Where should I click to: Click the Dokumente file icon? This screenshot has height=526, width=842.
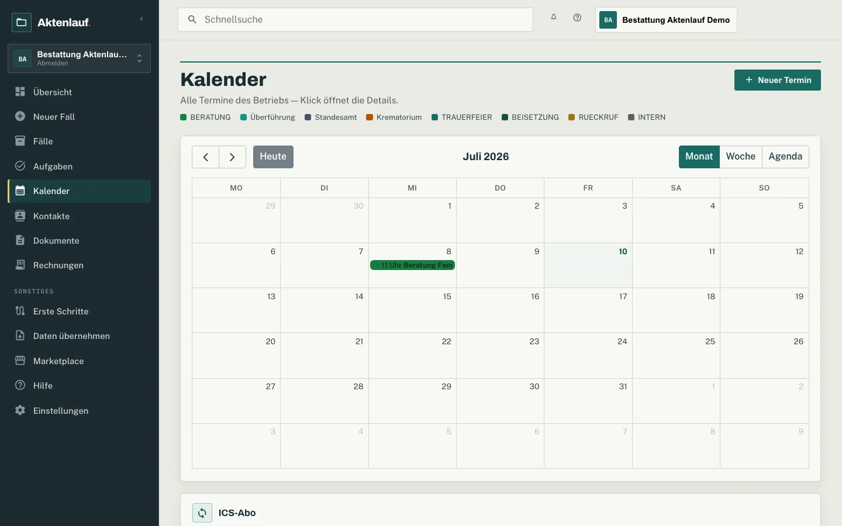[20, 240]
